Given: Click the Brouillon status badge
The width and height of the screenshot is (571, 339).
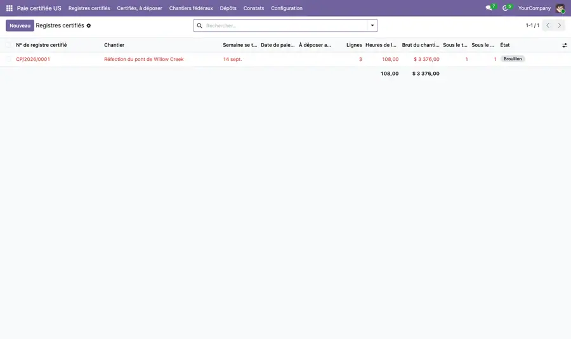Looking at the screenshot, I should 513,58.
